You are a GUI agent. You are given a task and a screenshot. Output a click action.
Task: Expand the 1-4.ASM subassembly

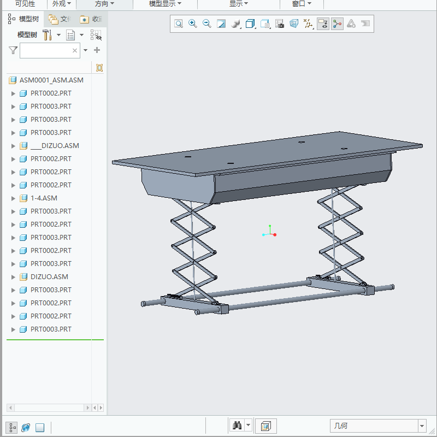tap(13, 198)
